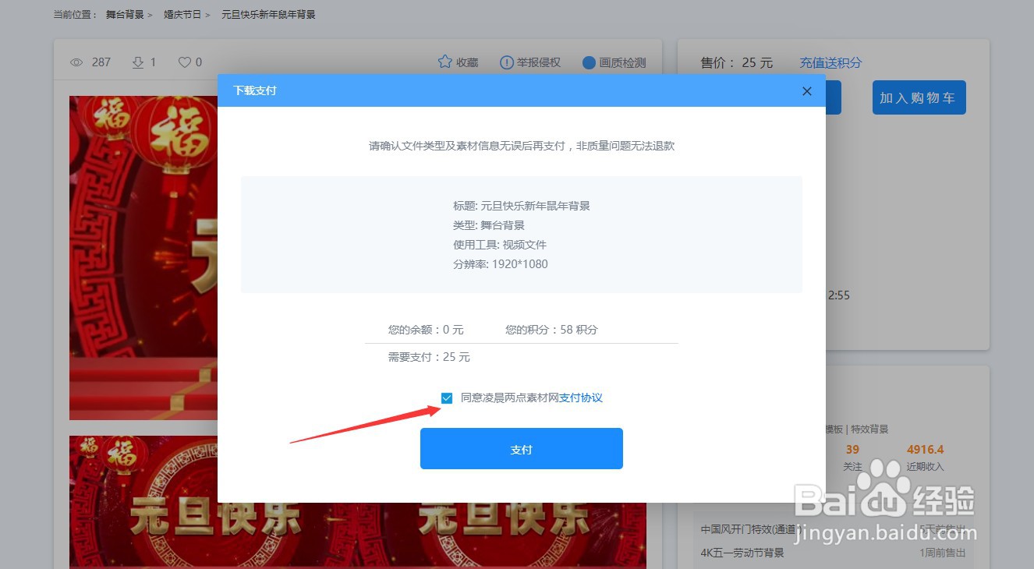
Task: Click the 下载支付 dialog title
Action: 254,90
